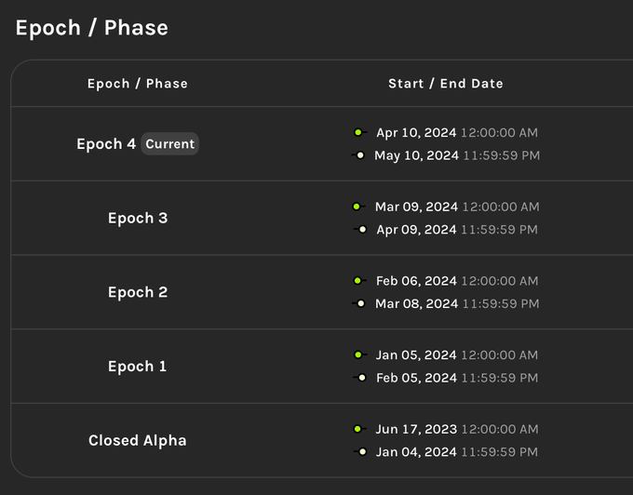
Task: Click the Epoch / Phase column header
Action: pos(138,84)
